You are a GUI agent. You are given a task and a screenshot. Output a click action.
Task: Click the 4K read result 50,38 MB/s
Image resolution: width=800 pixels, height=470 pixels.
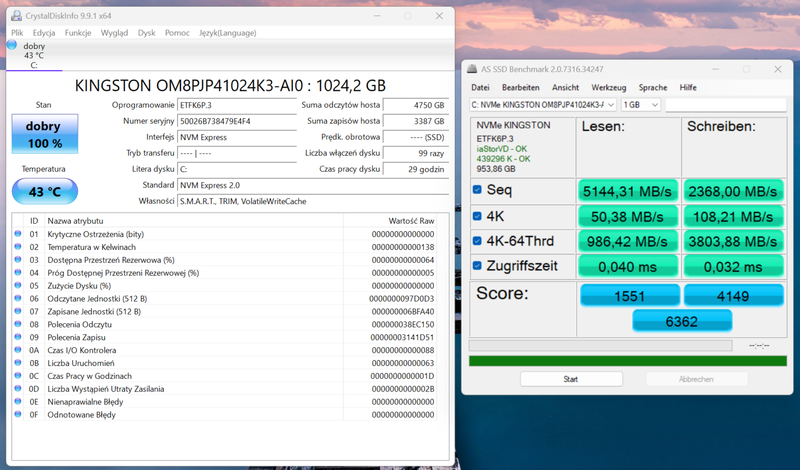point(628,217)
